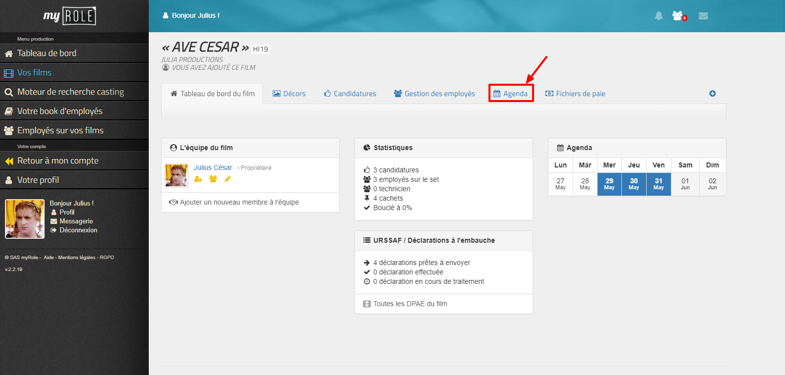
Task: Click the RGPD footer link
Action: coord(107,258)
